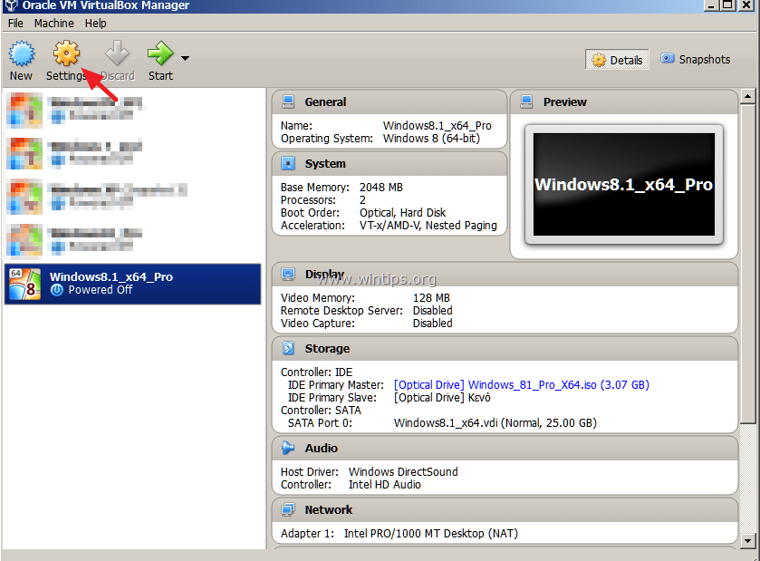Click the Windows_81_Pro_X64.iso optical drive link

pyautogui.click(x=522, y=384)
